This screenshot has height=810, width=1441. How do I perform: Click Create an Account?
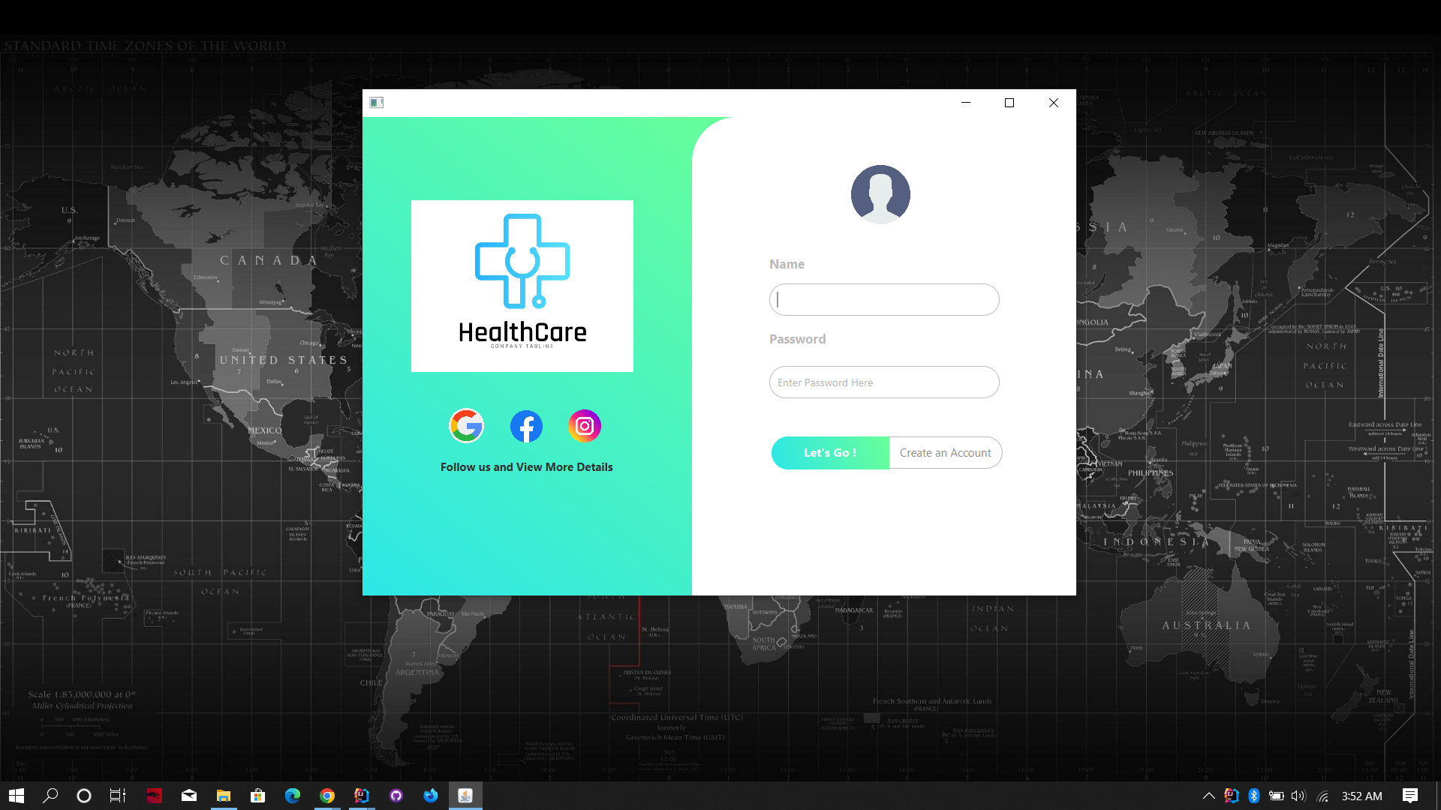pos(945,452)
